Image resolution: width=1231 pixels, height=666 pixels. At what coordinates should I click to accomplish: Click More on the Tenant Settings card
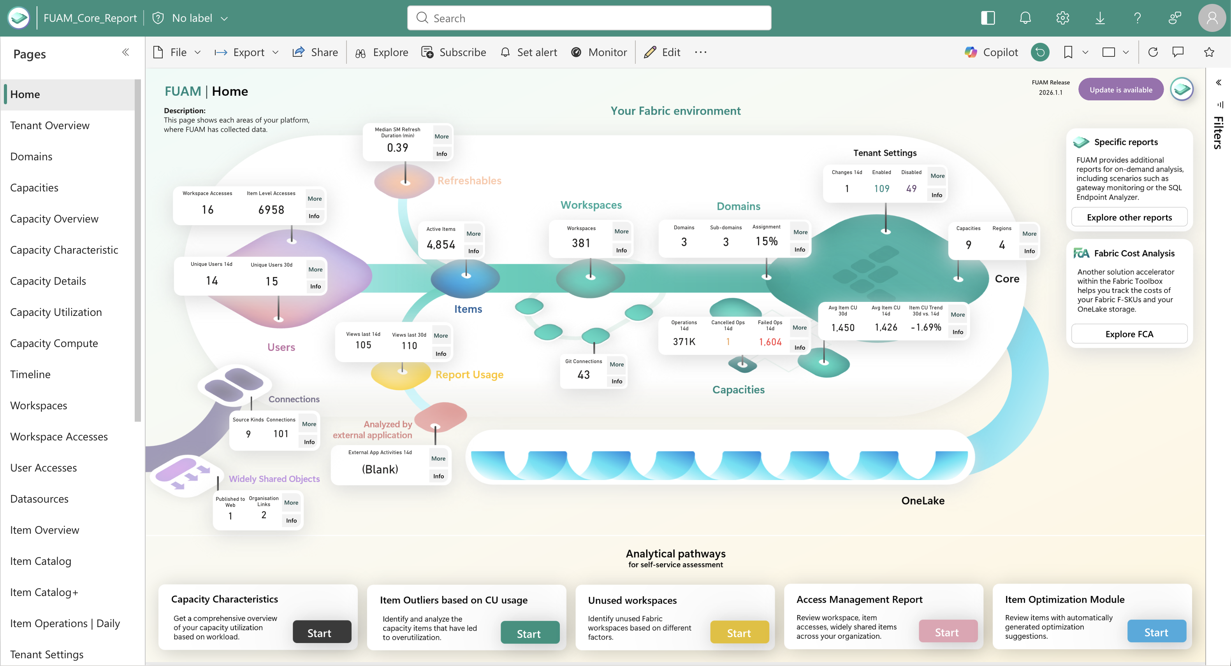[x=937, y=176]
